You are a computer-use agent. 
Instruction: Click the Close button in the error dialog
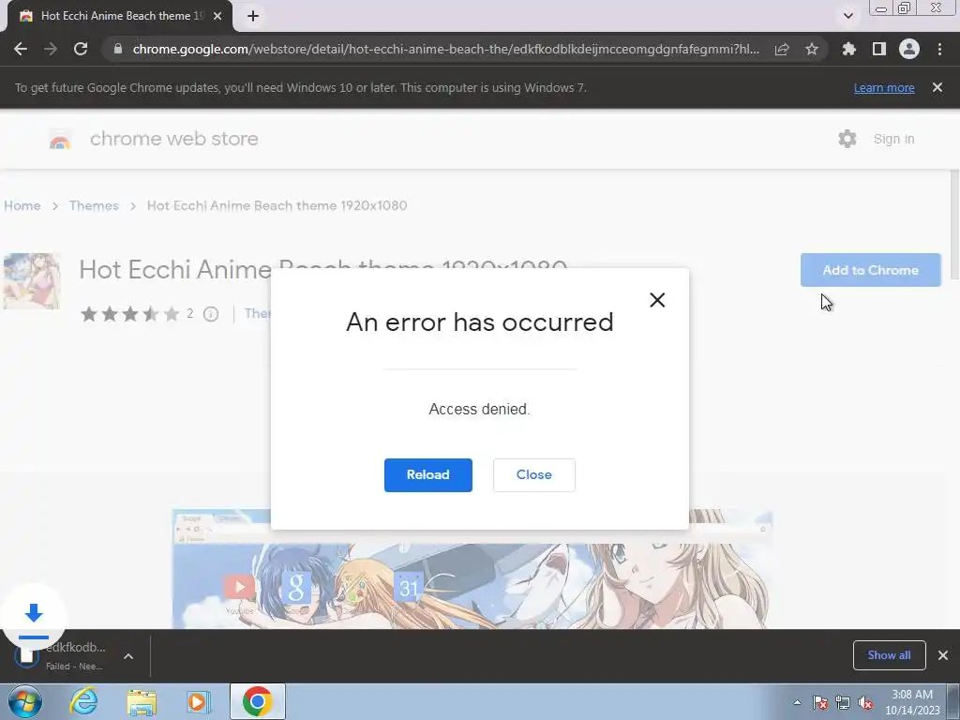pos(533,475)
